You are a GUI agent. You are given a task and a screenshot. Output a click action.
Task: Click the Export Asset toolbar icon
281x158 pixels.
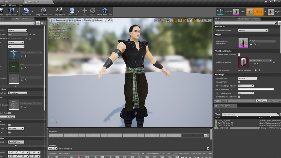click(x=72, y=11)
